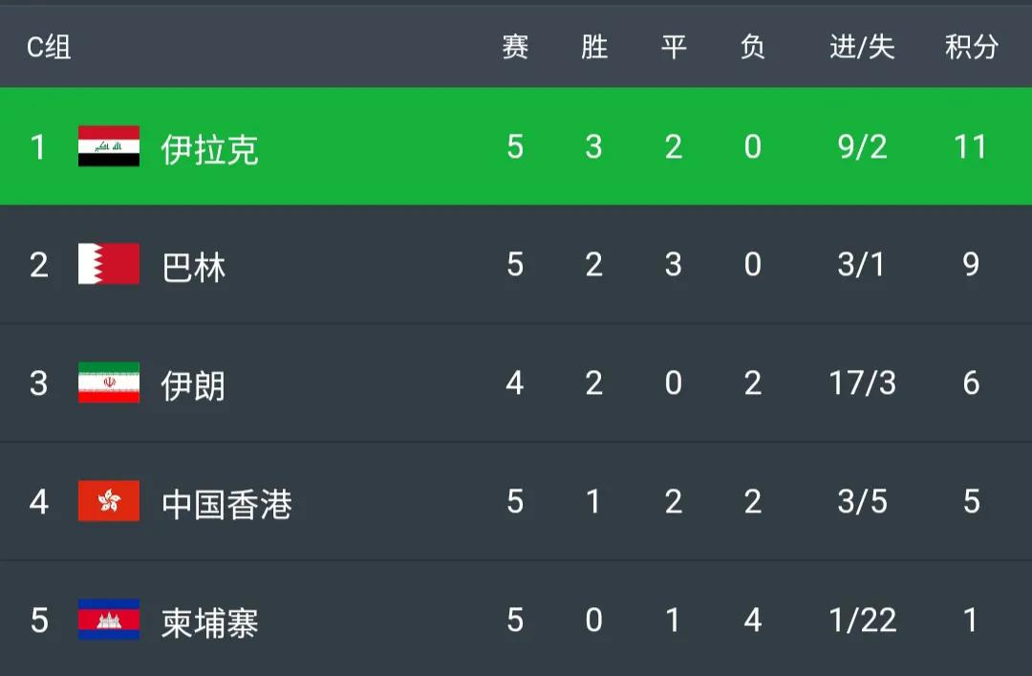Select the 柬埔寨 team name
The image size is (1032, 676).
pos(209,621)
